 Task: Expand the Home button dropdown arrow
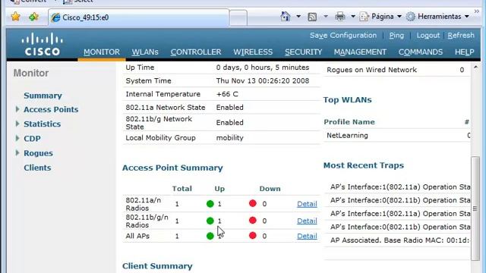(x=298, y=17)
